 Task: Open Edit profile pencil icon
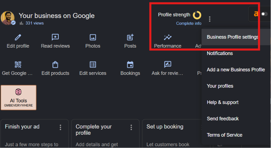[18, 37]
